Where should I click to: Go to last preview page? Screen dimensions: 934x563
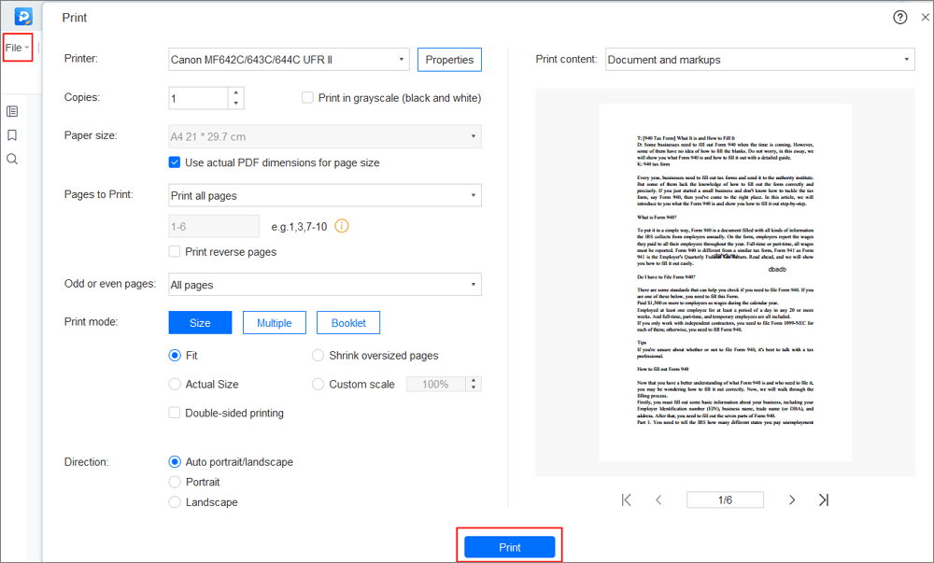coord(824,500)
